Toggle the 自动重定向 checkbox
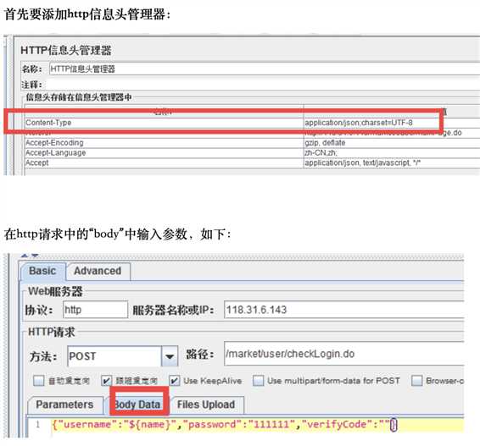Screen dimensions: 480x446 pyautogui.click(x=38, y=381)
